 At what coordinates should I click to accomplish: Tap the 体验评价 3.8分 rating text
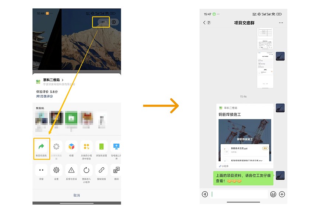47,92
